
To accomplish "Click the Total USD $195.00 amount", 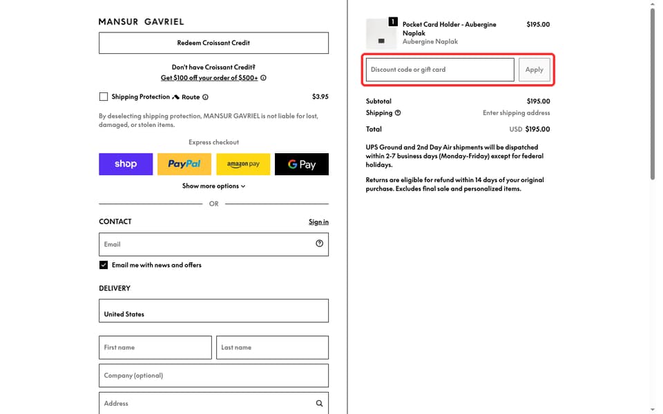I will pyautogui.click(x=530, y=129).
